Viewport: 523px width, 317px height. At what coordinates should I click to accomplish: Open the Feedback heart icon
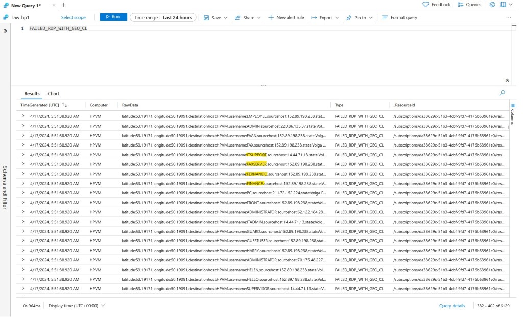(426, 5)
